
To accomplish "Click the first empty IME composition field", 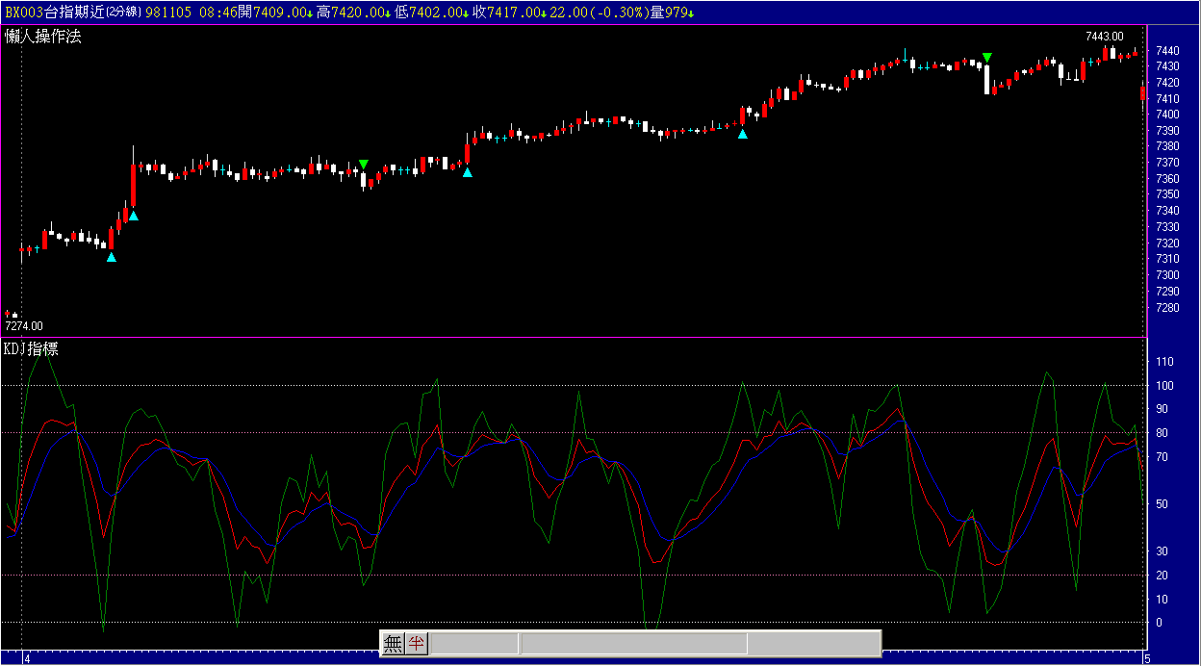I will (474, 644).
